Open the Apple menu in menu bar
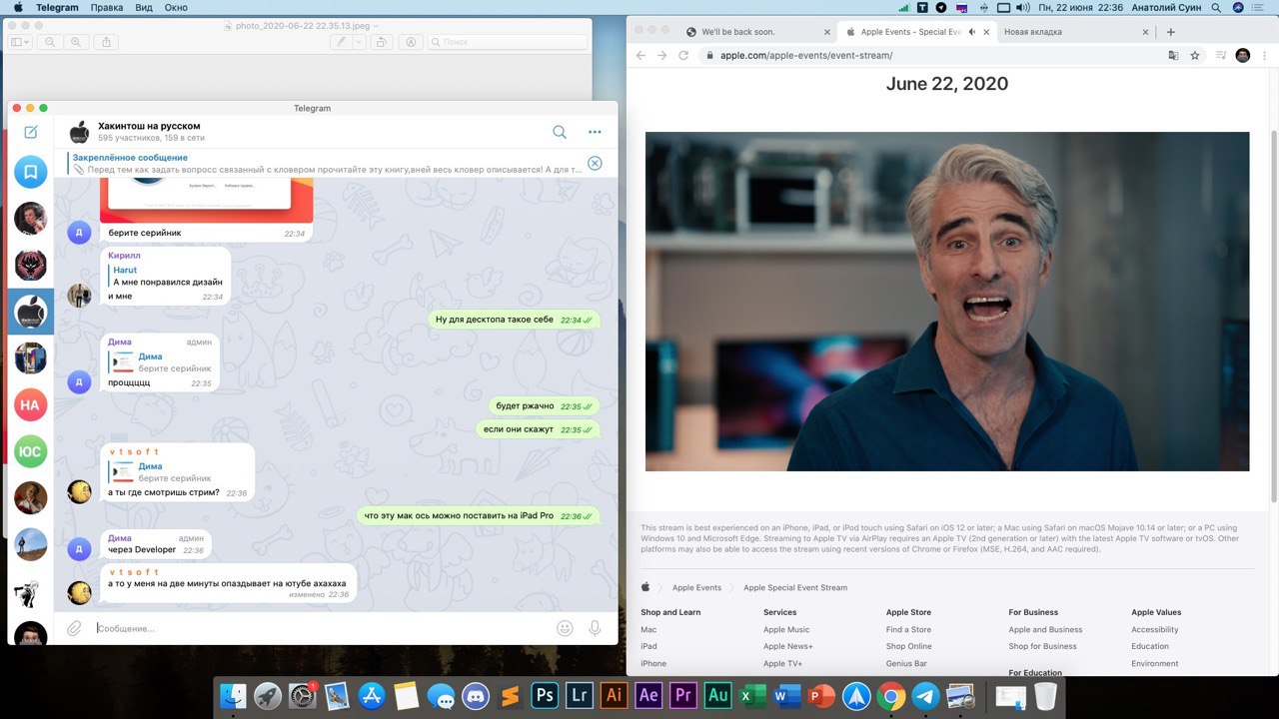 tap(17, 7)
